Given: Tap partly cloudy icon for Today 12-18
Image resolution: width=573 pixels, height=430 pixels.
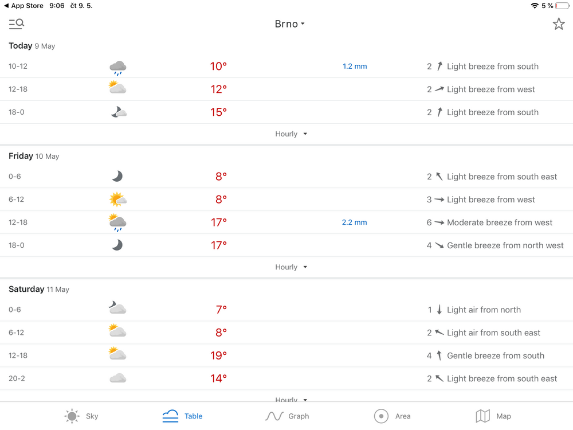Looking at the screenshot, I should point(117,89).
